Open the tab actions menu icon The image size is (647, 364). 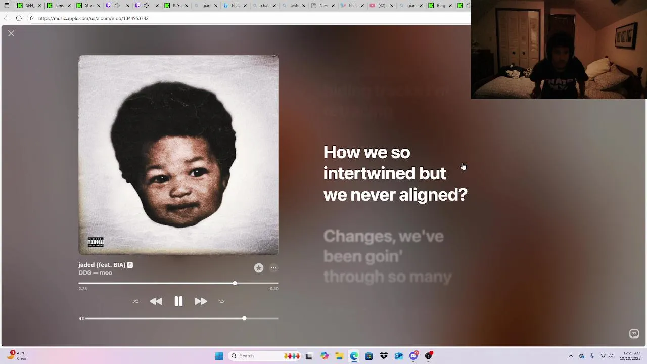point(7,6)
